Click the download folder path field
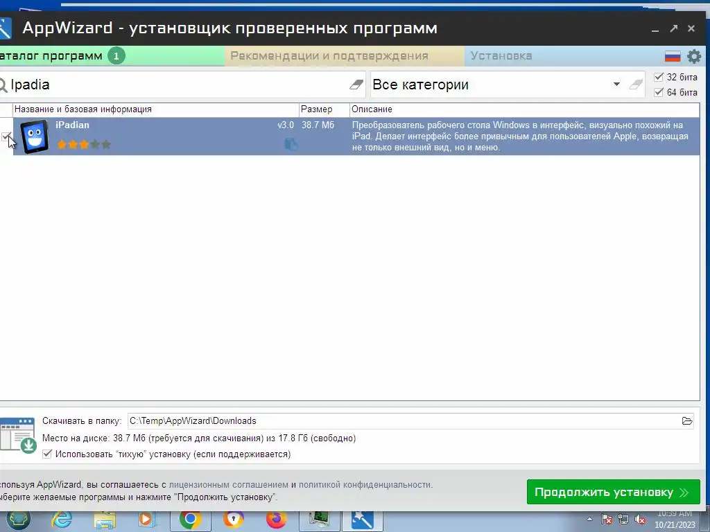The image size is (710, 532). tap(404, 421)
